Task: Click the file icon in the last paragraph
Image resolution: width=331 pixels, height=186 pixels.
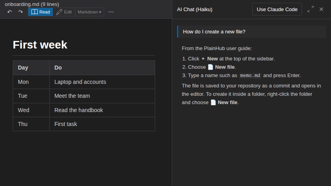Action: click(x=213, y=103)
